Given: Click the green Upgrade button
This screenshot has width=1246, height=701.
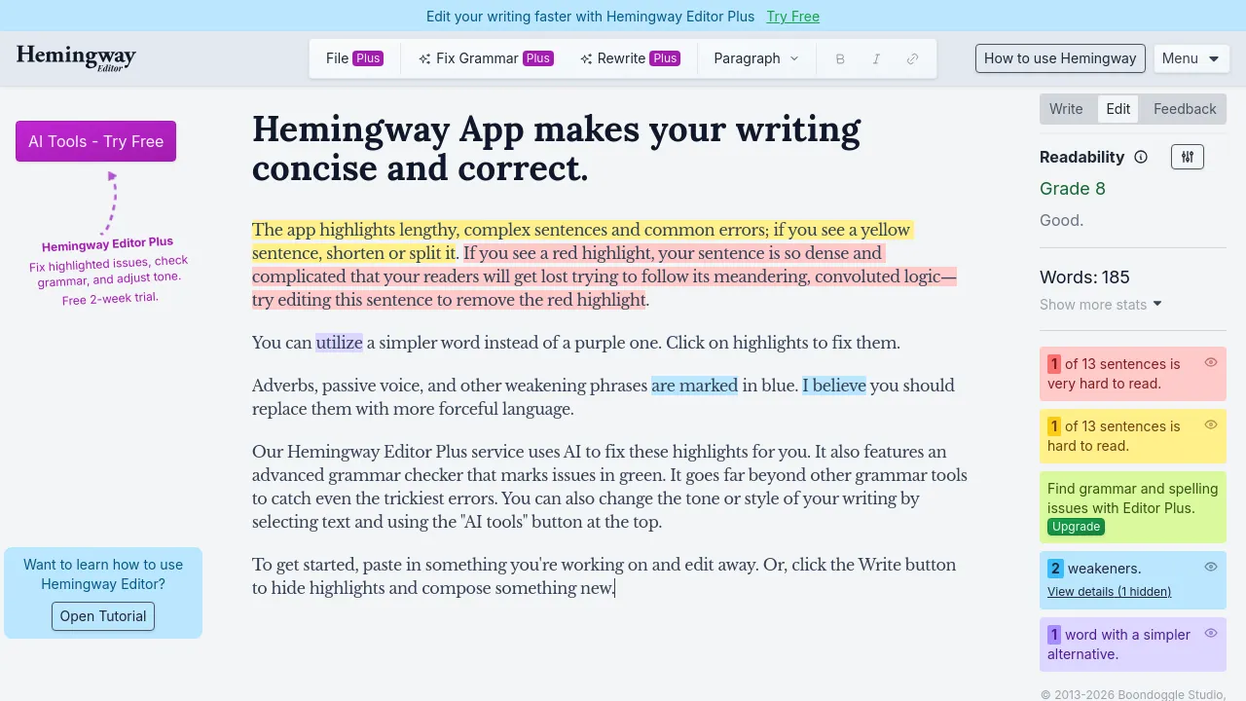Looking at the screenshot, I should pos(1076,527).
